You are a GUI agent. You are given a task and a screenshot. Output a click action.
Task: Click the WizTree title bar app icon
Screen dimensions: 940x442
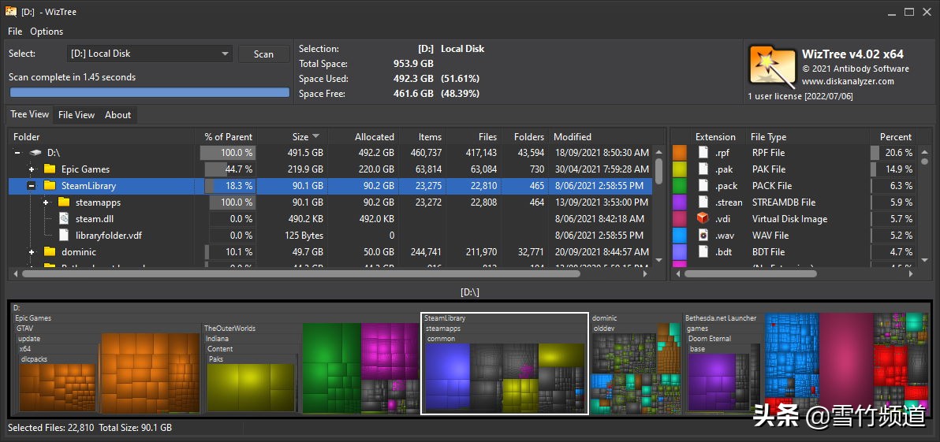click(x=11, y=12)
